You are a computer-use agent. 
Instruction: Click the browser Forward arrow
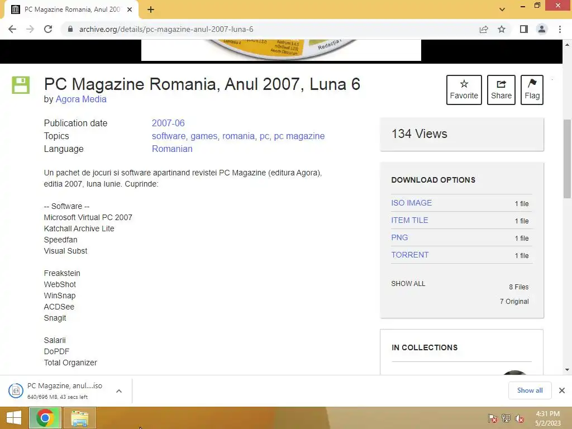coord(30,29)
